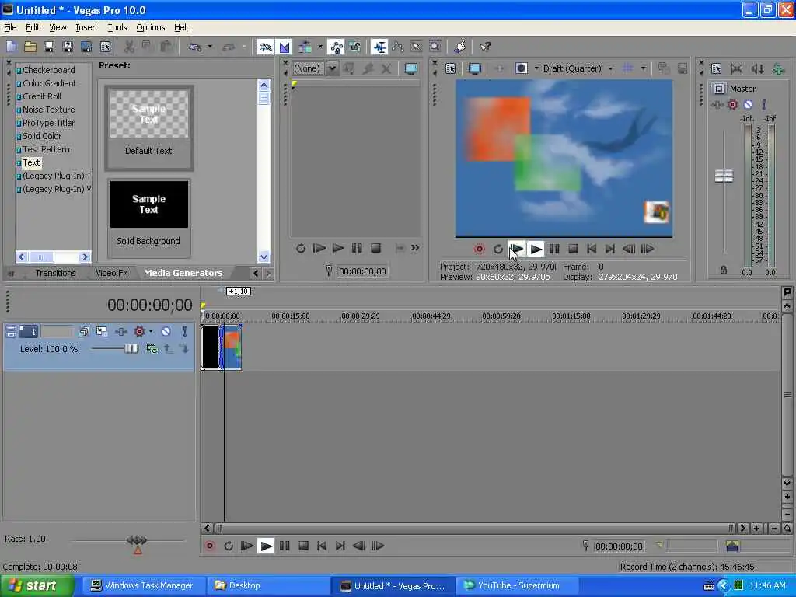Open the Insert menu
This screenshot has height=597, width=796.
[87, 27]
